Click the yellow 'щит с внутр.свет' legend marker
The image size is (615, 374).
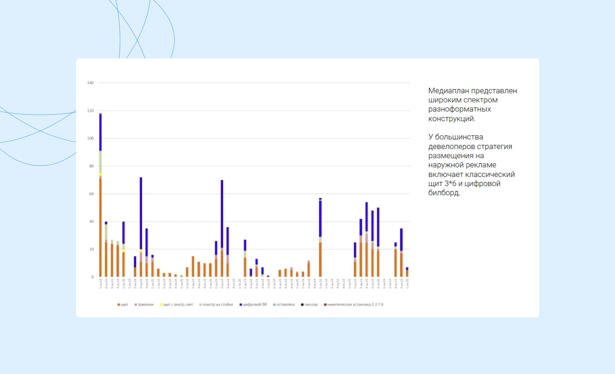point(161,305)
